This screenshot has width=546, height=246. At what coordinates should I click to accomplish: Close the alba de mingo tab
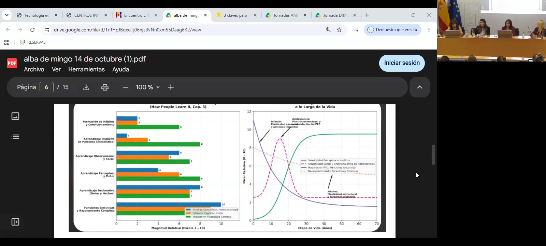(x=205, y=15)
